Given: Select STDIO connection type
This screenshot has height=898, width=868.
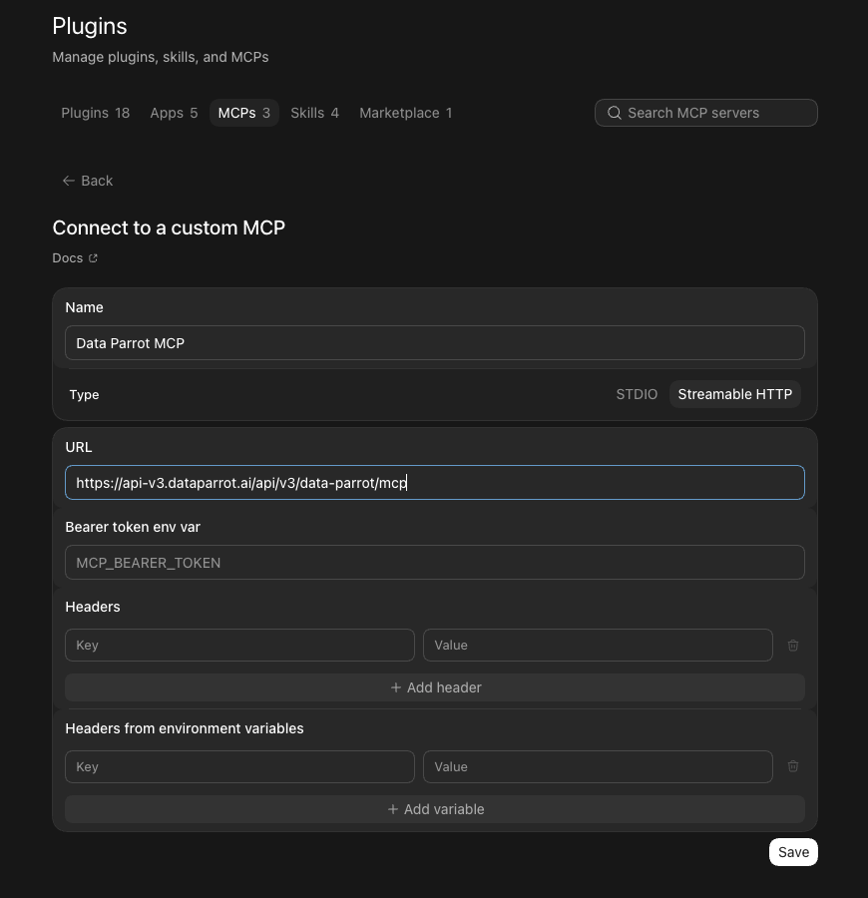Looking at the screenshot, I should (x=637, y=394).
